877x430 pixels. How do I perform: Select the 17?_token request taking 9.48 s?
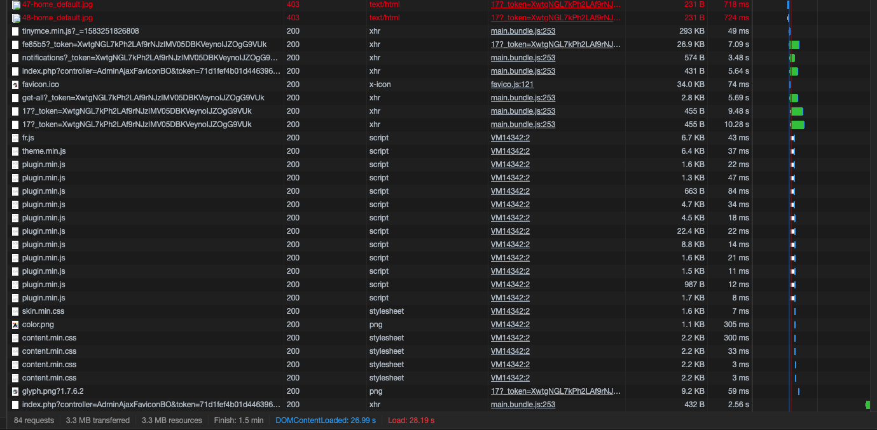[x=438, y=111]
